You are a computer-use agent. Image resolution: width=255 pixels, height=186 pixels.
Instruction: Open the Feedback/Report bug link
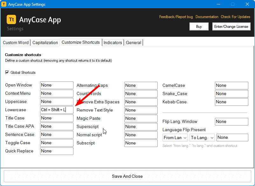[x=176, y=17]
